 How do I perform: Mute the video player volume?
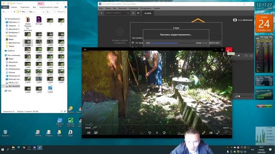click(89, 133)
